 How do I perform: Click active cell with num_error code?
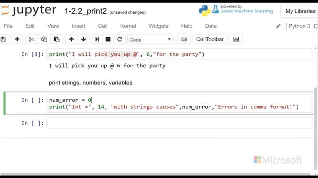pos(179,103)
